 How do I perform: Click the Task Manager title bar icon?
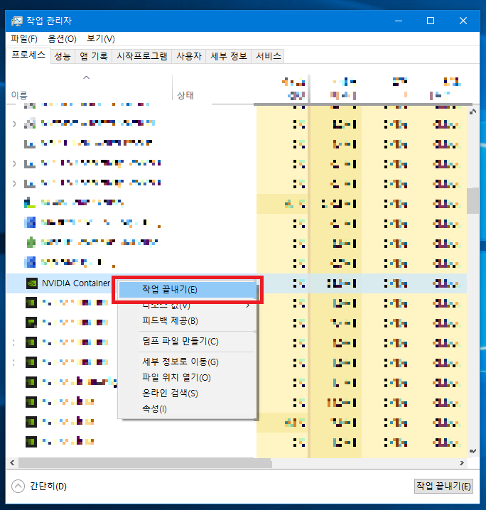16,21
